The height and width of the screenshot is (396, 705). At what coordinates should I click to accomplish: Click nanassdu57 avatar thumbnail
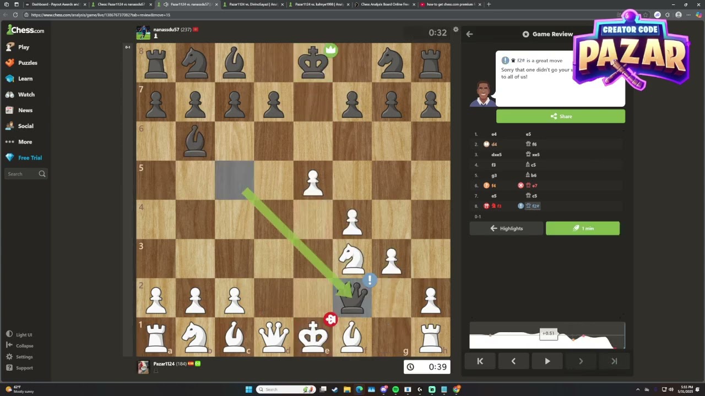pos(143,32)
